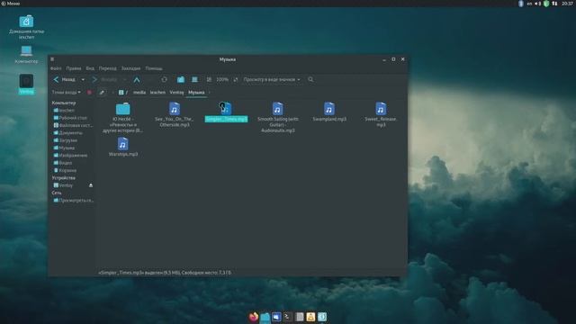Click the search magnifier icon
The height and width of the screenshot is (324, 576).
click(310, 79)
